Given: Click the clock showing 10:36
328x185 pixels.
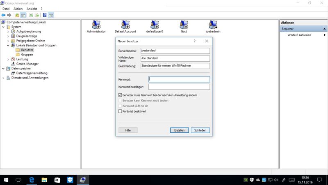Looking at the screenshot, I should click(x=305, y=178).
